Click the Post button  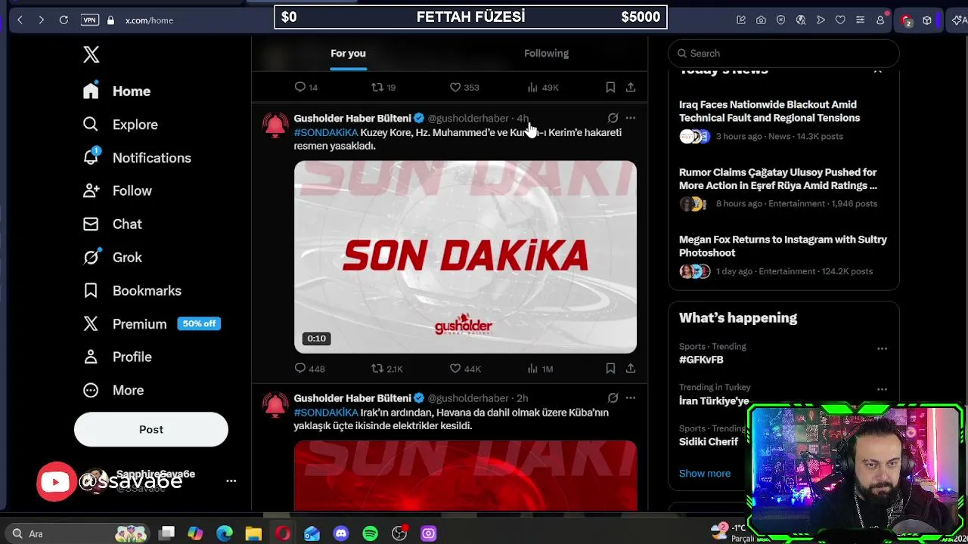pos(150,429)
